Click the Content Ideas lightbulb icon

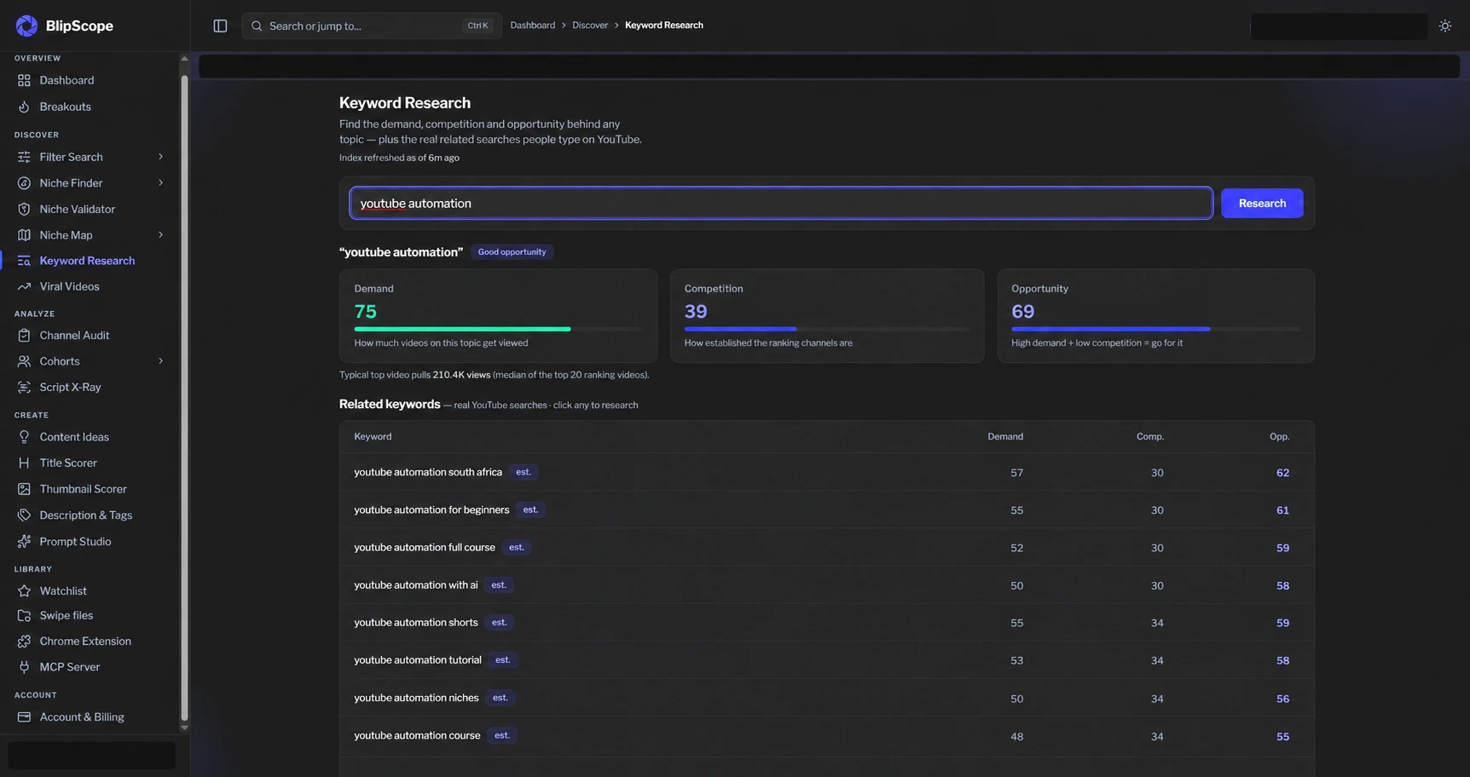tap(24, 437)
